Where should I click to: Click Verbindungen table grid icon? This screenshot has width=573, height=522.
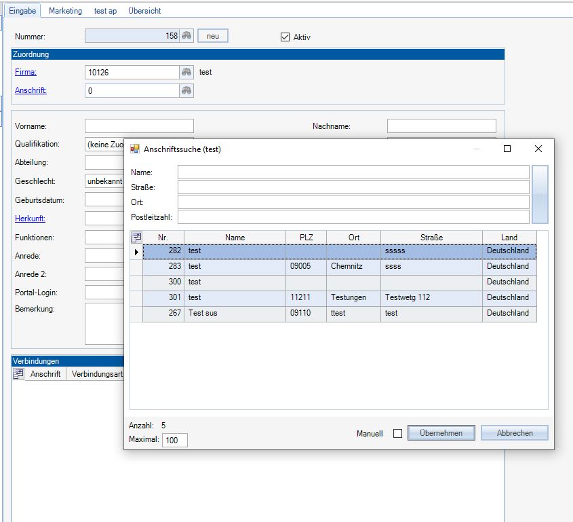pos(18,374)
